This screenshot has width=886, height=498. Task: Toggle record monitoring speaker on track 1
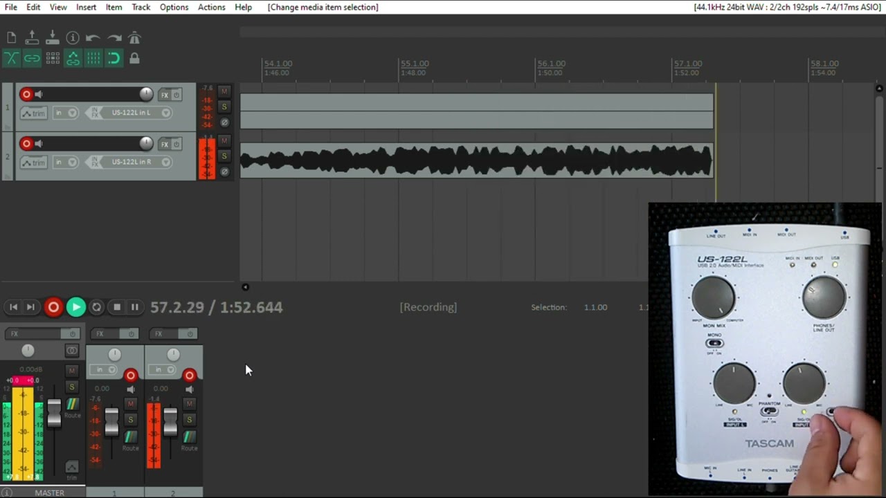tap(39, 94)
